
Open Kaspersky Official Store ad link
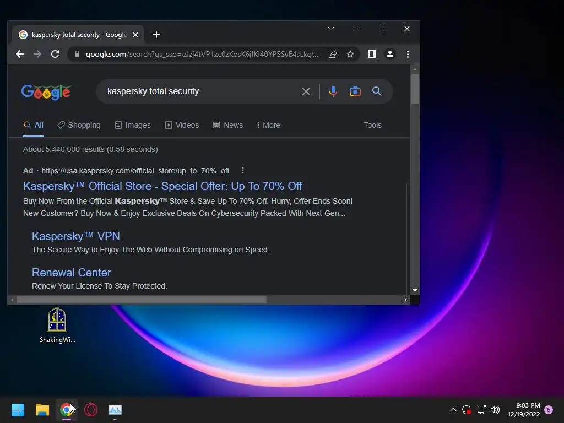(162, 186)
